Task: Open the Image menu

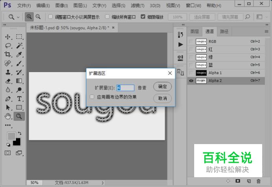Action: coord(61,6)
